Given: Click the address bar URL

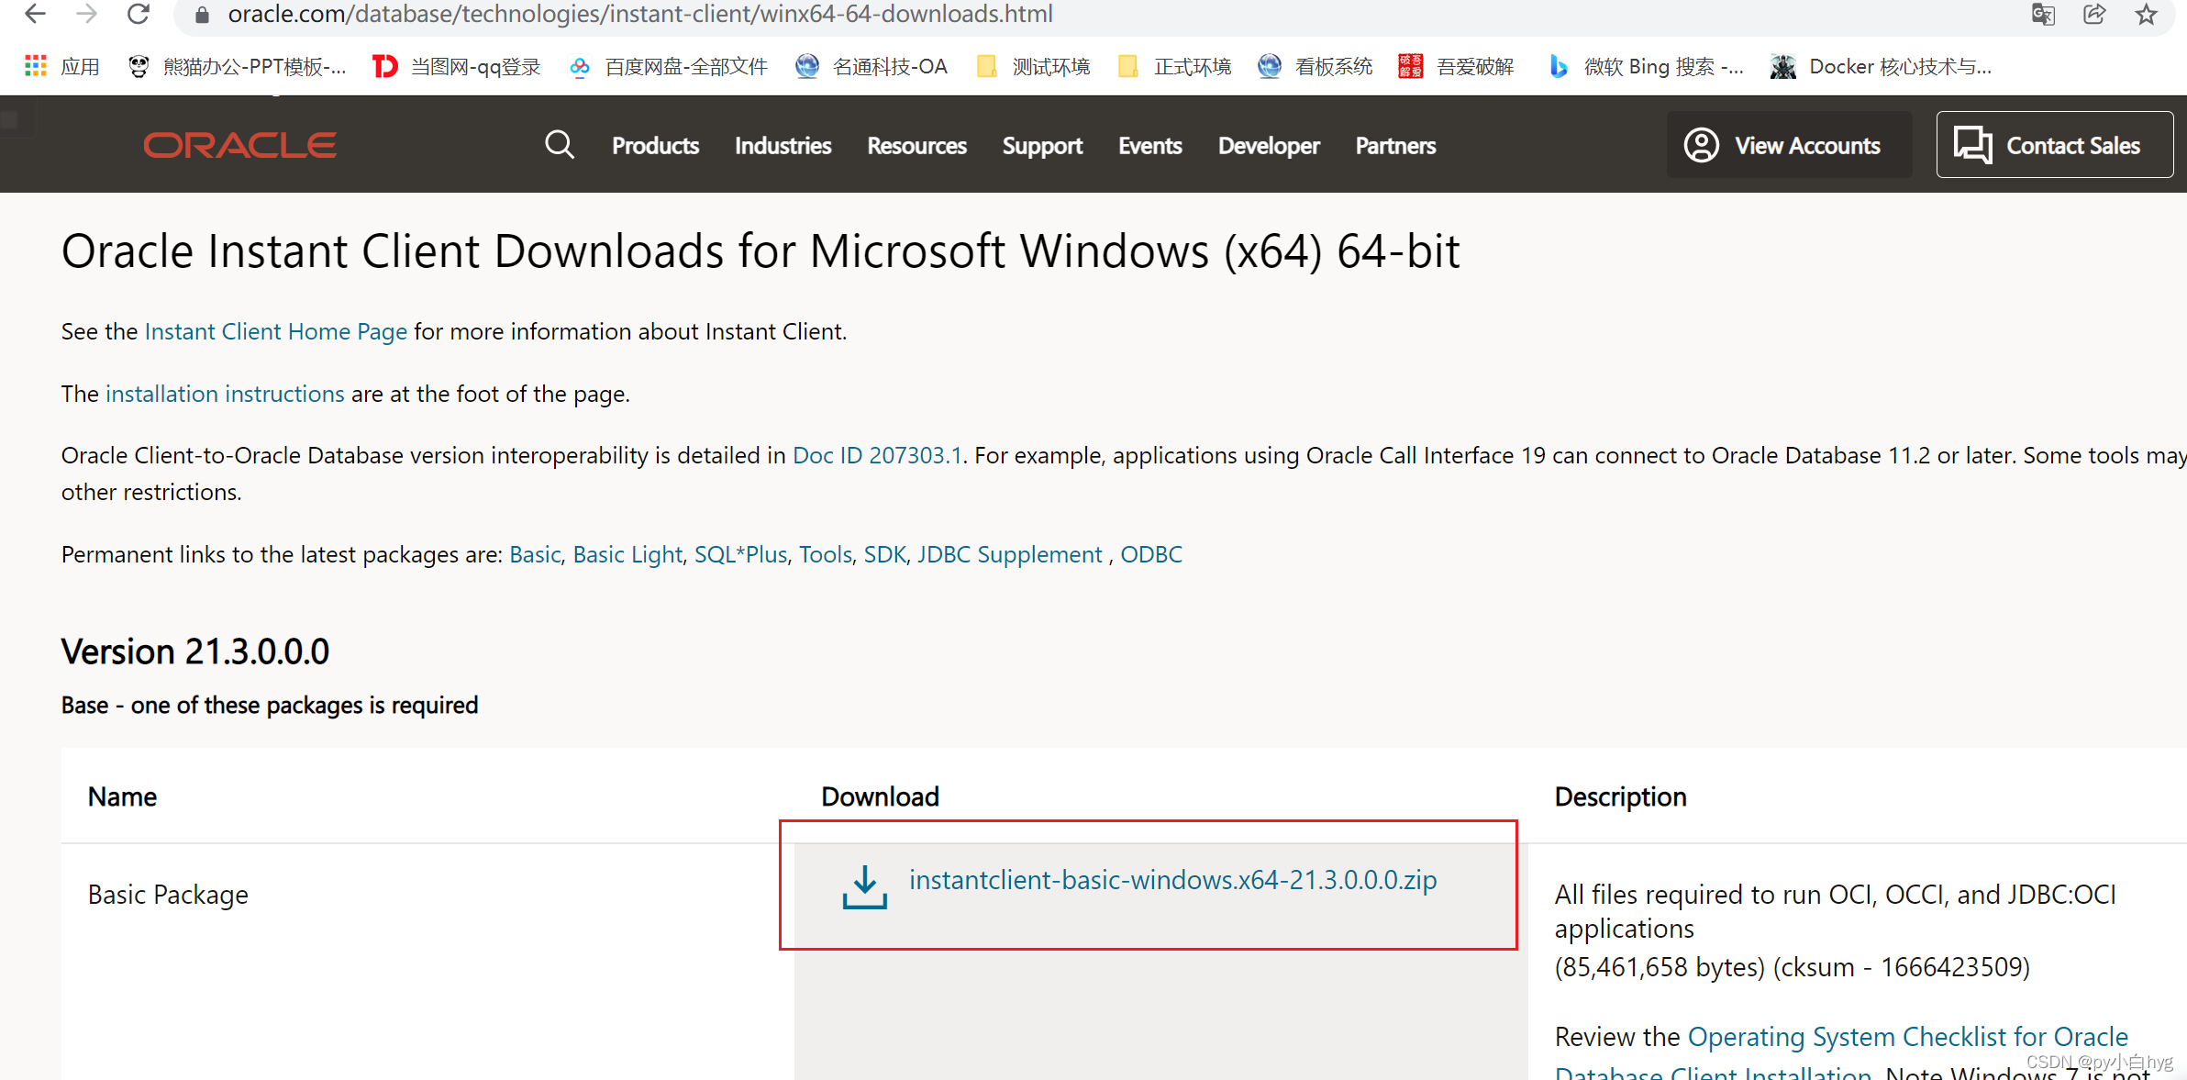Looking at the screenshot, I should point(640,14).
